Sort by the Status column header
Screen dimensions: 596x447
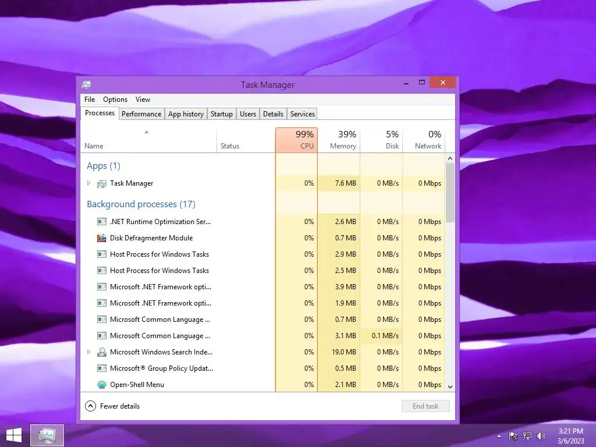point(246,140)
